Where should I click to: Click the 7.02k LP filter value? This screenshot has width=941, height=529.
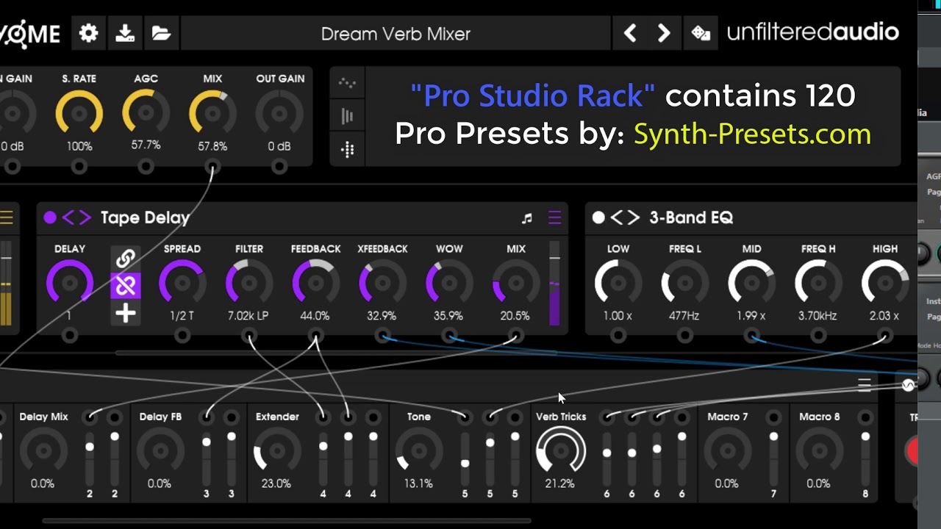coord(249,316)
